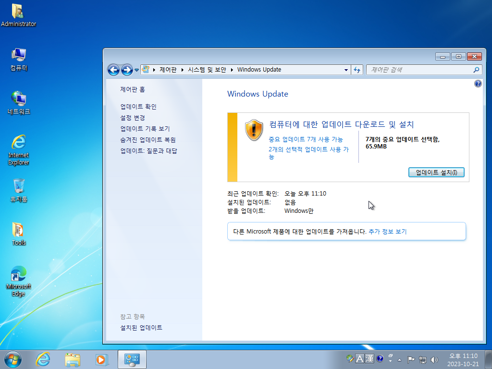Viewport: 492px width, 369px height.
Task: Click the Show desktop strip
Action: [488, 359]
